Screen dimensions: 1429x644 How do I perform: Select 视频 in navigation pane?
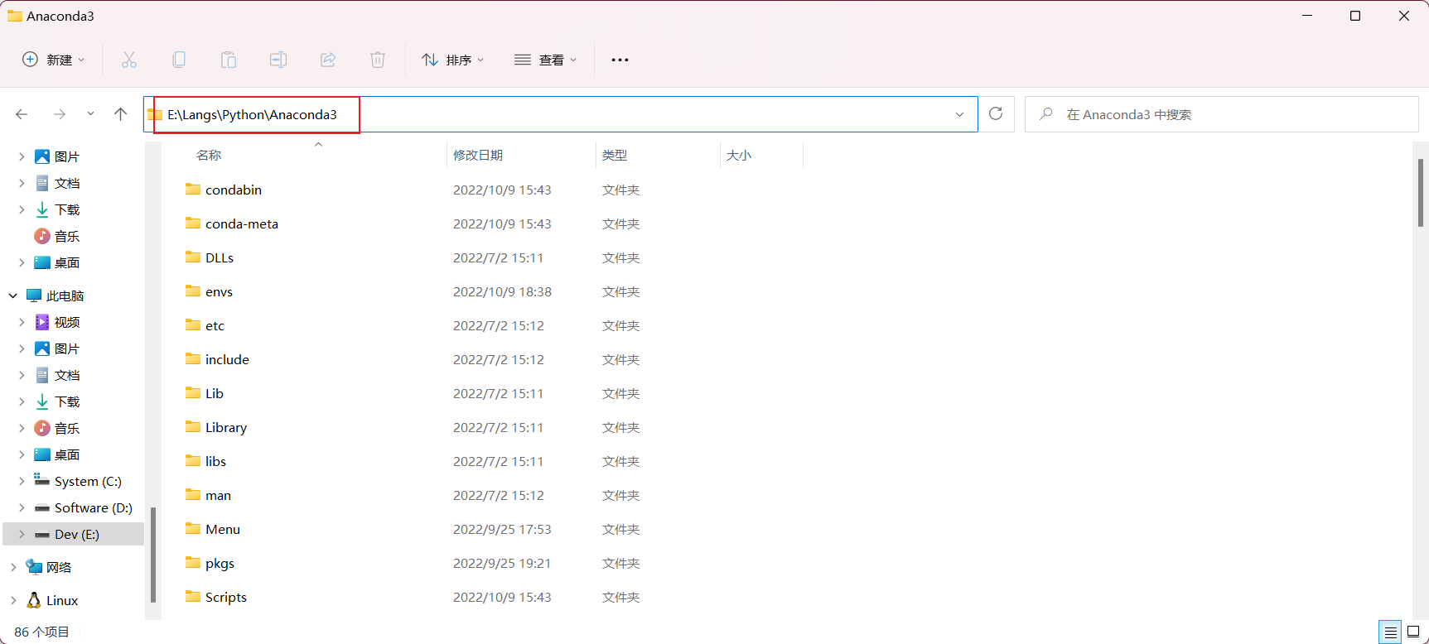point(67,322)
